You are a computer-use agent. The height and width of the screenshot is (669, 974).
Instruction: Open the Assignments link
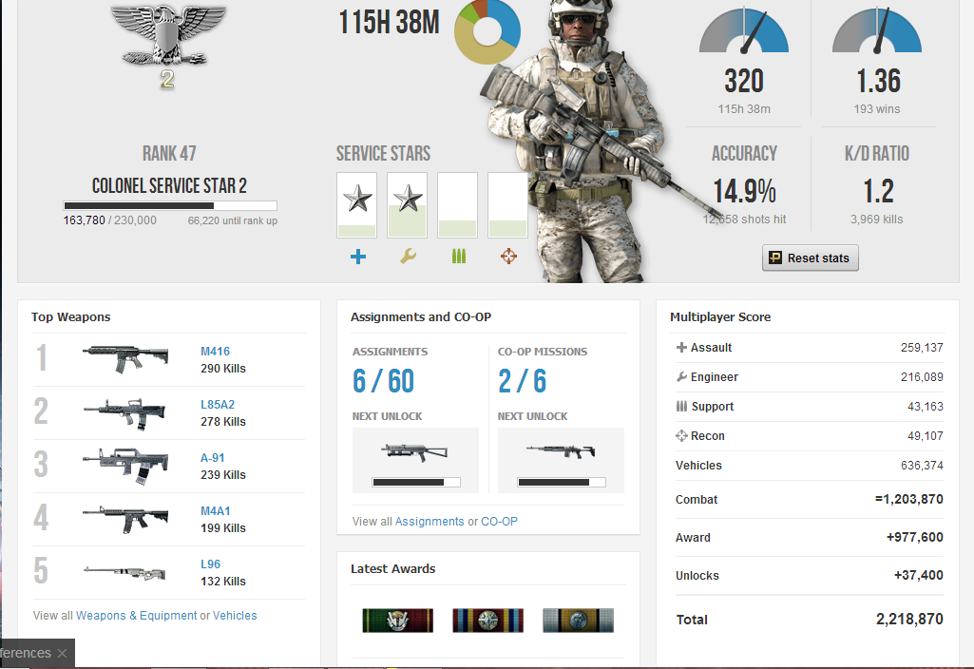click(430, 521)
